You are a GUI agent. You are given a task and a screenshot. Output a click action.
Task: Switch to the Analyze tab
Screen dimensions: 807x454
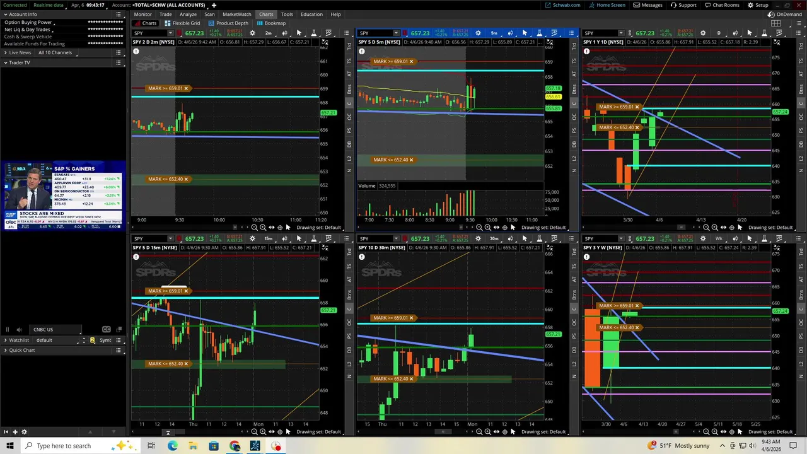188,14
